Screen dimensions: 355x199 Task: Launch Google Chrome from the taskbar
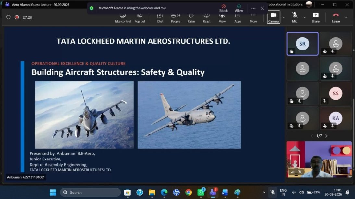pos(188,193)
